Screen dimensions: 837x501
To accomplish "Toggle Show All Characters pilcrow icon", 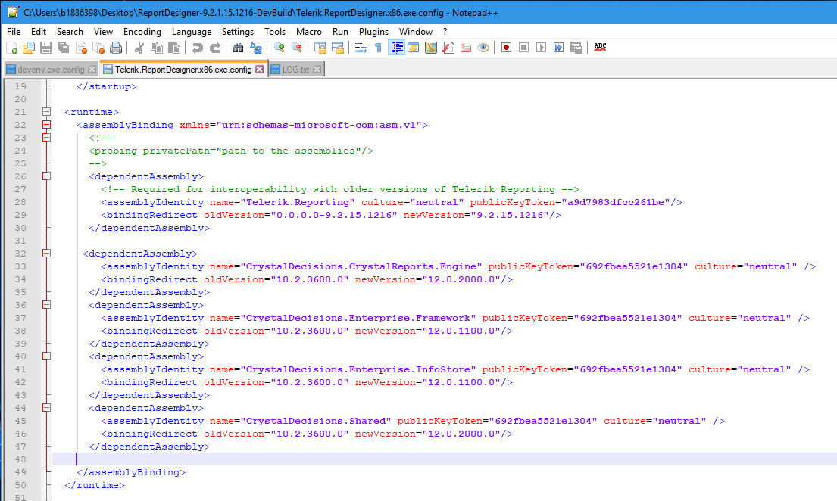I will point(378,48).
